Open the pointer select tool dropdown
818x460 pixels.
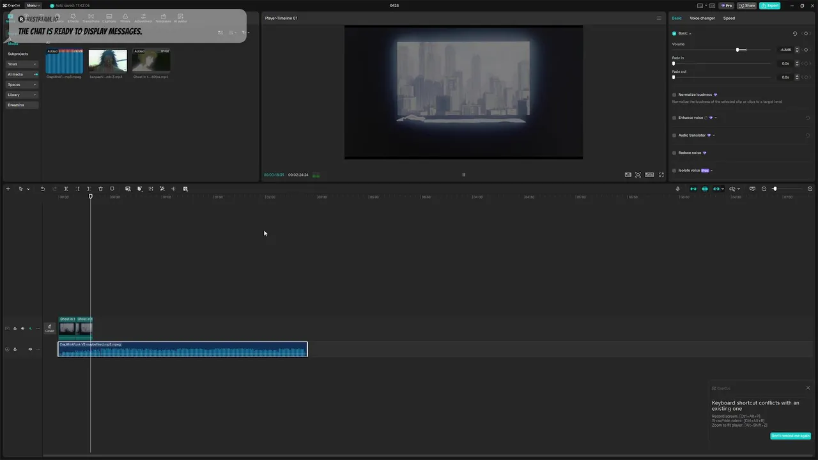28,189
